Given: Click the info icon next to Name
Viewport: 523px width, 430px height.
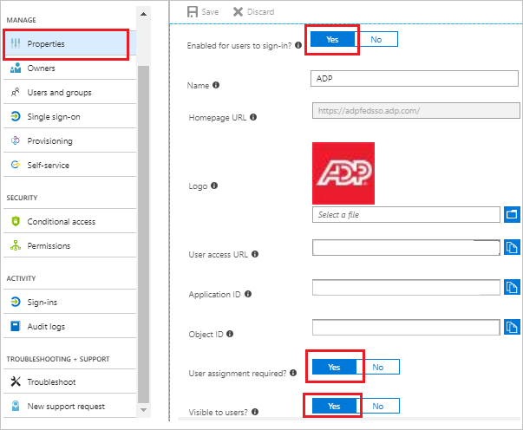Looking at the screenshot, I should tap(216, 85).
